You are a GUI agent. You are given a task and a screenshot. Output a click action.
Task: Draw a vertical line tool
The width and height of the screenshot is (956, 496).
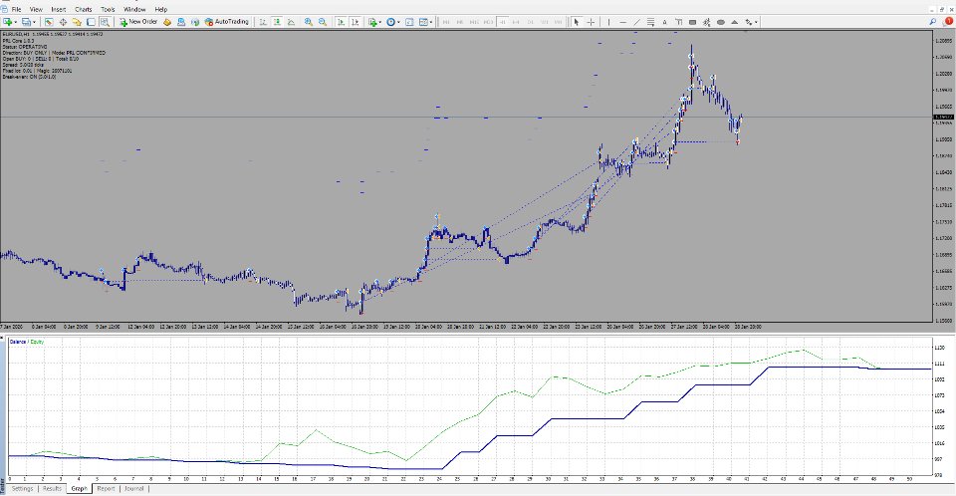[x=608, y=22]
